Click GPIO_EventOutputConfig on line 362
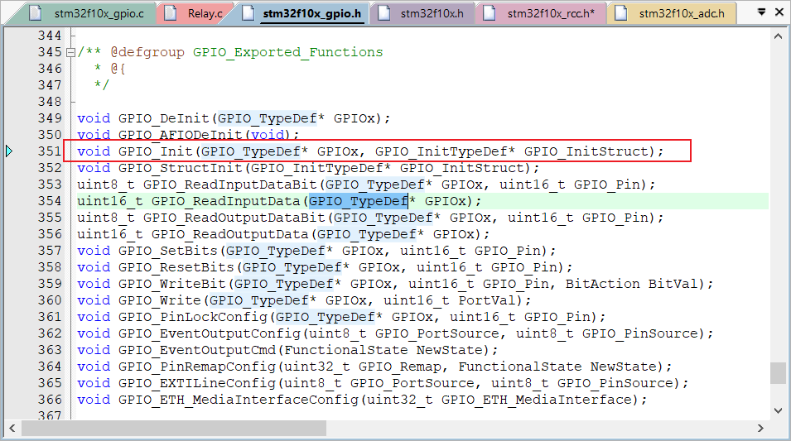This screenshot has width=791, height=441. [x=210, y=333]
